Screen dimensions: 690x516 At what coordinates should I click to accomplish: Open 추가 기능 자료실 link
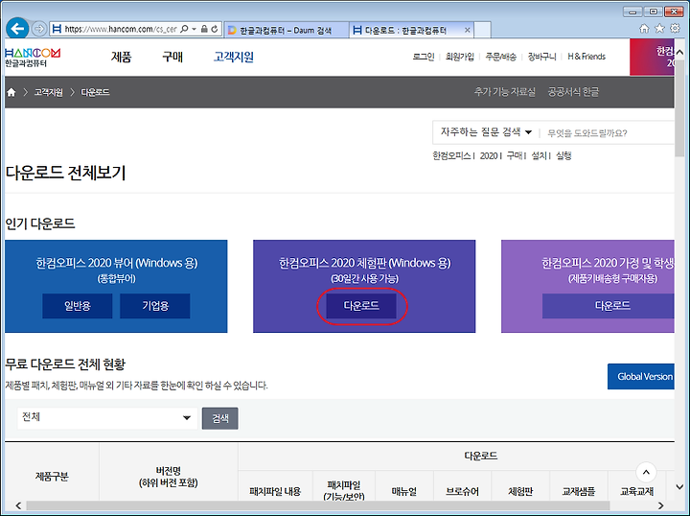click(505, 91)
